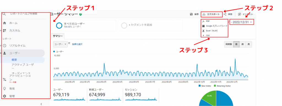Screen dimensions: 282x106
Task: Open the date range dropdown ending 2022/12/31
Action: click(242, 22)
